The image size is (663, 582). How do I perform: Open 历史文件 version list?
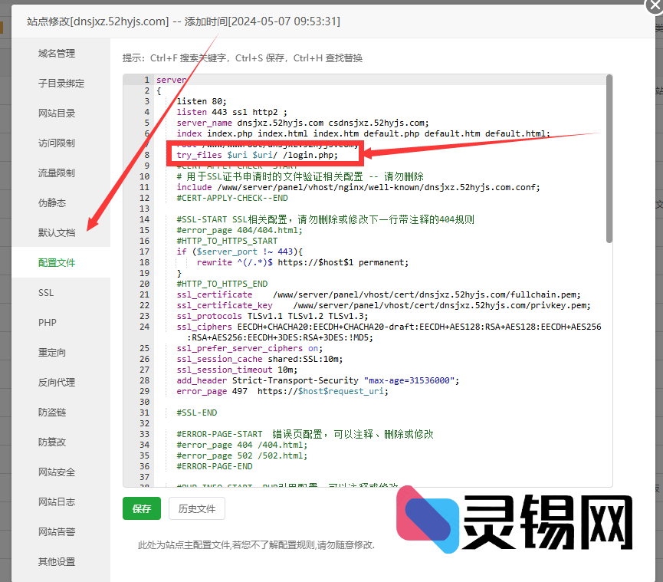tap(197, 508)
